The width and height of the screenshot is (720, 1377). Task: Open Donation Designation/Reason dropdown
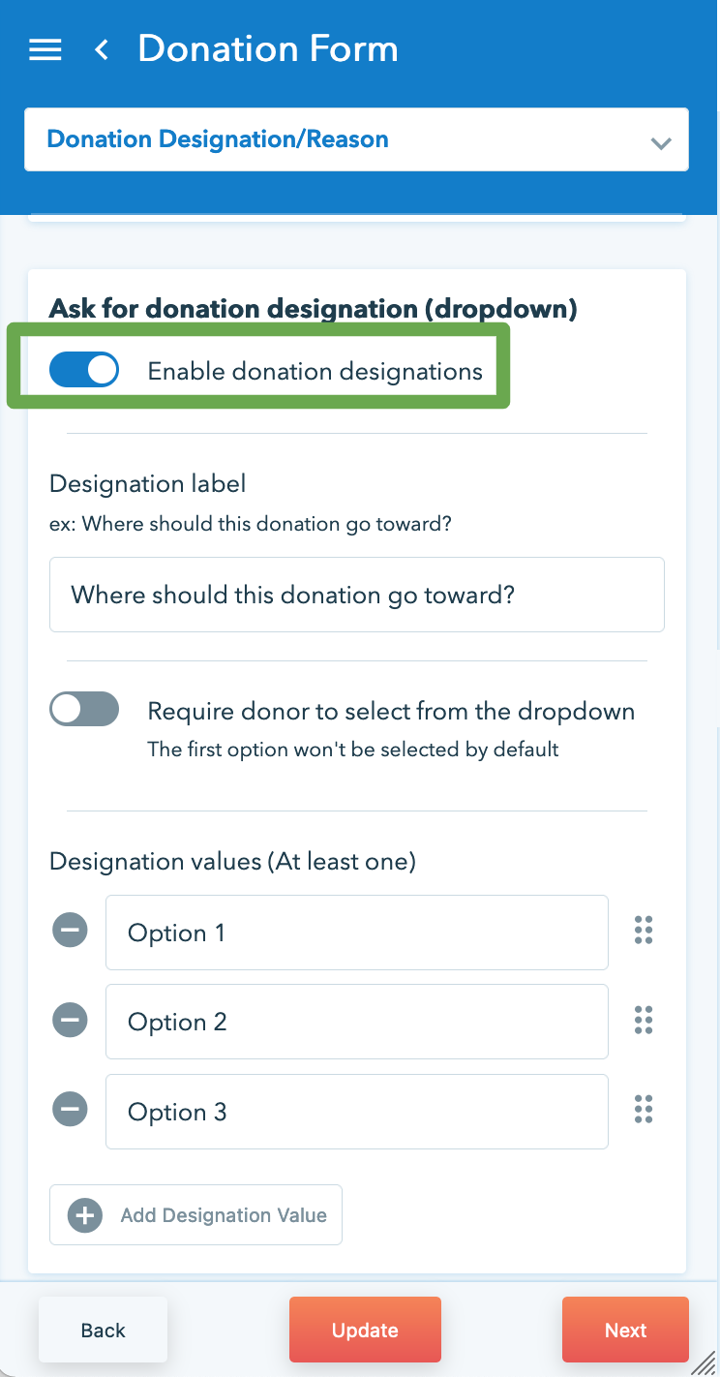[356, 139]
